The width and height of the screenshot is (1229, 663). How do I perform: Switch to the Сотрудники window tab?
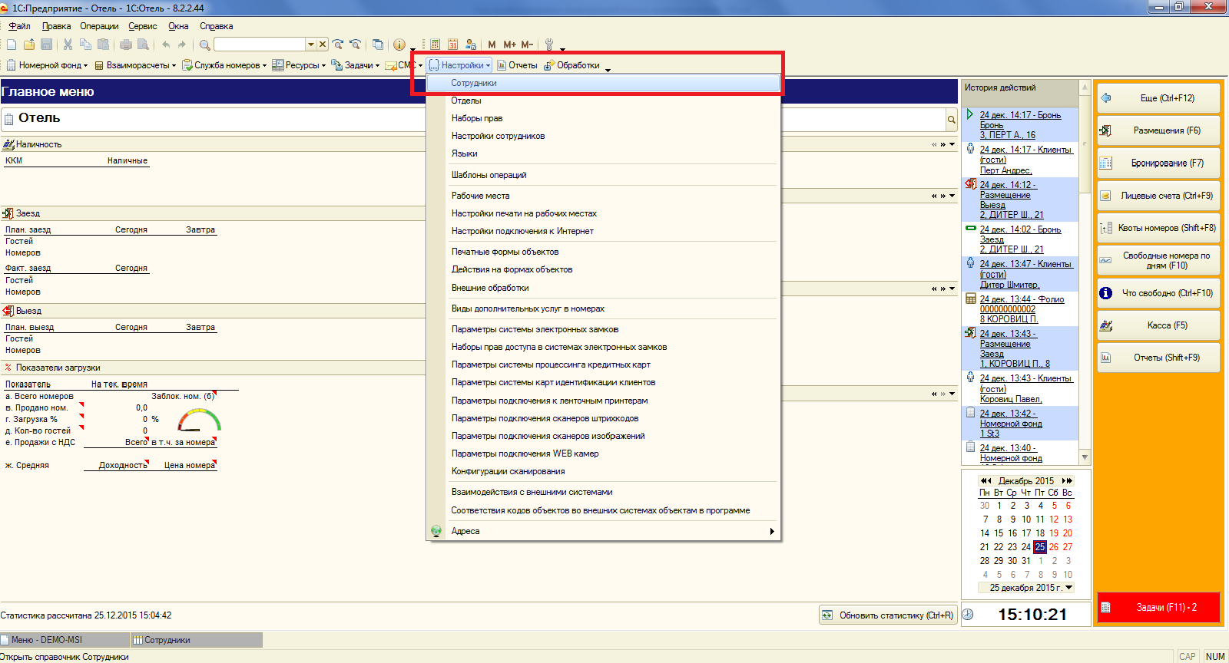click(x=196, y=640)
